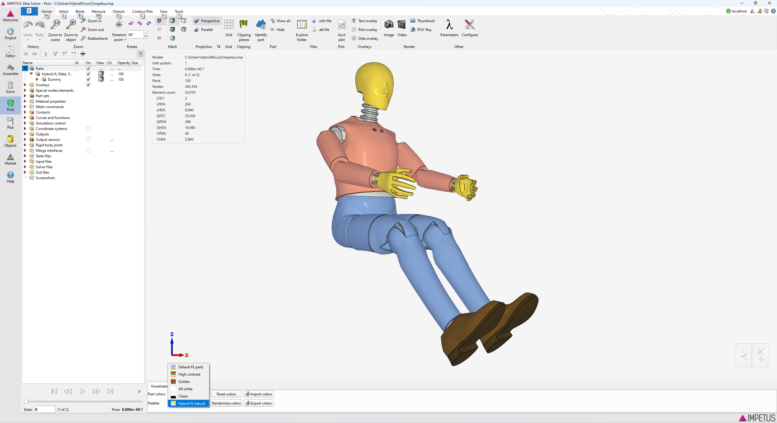777x423 pixels.
Task: Open the .info file
Action: pyautogui.click(x=322, y=21)
